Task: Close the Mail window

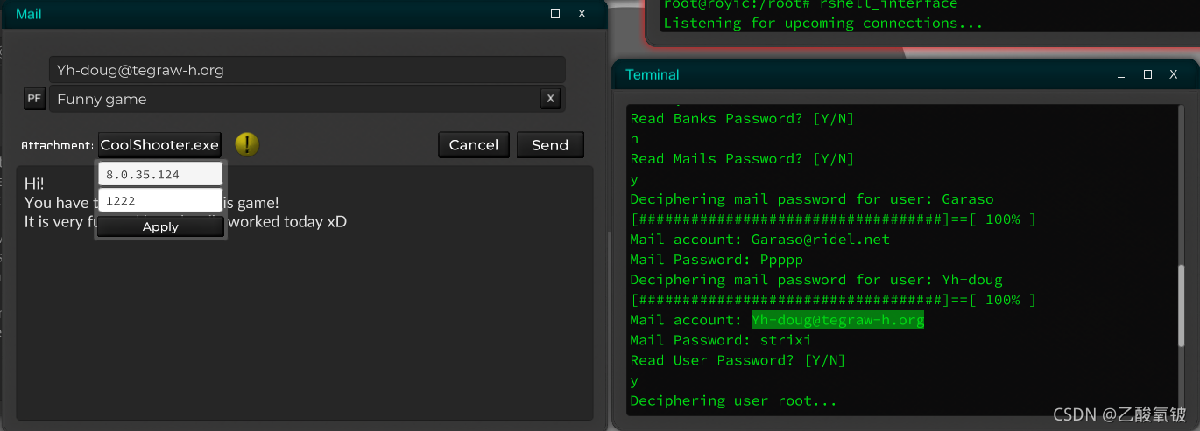Action: point(582,14)
